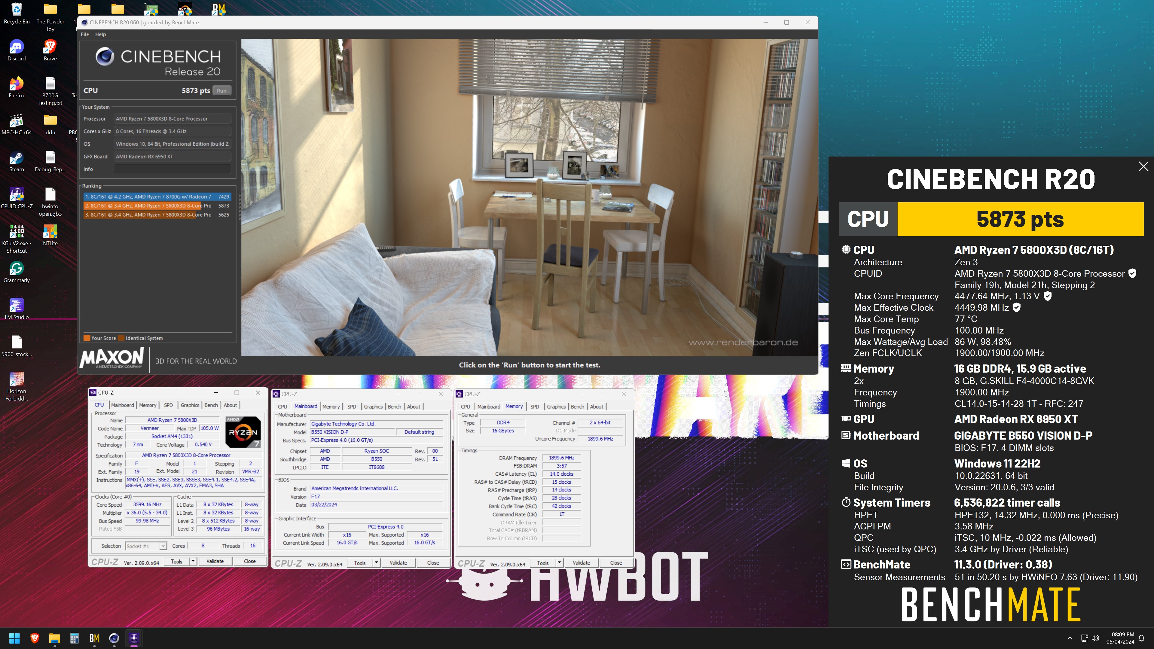Start the Cinebench CPU test with Run
This screenshot has width=1154, height=649.
tap(222, 90)
